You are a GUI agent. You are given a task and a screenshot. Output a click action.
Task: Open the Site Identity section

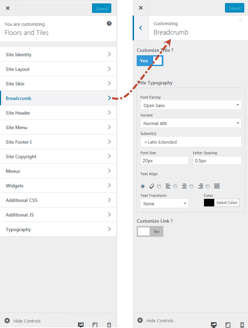(x=58, y=55)
